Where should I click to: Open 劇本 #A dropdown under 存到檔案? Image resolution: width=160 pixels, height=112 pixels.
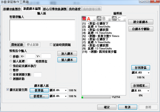tap(140, 90)
